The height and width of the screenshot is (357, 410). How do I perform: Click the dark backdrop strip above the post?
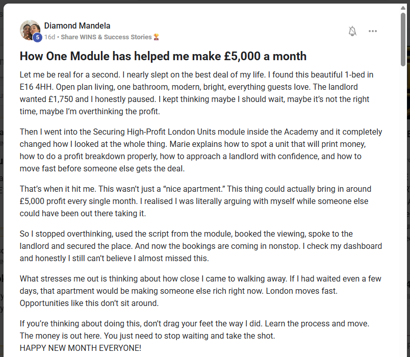point(204,2)
